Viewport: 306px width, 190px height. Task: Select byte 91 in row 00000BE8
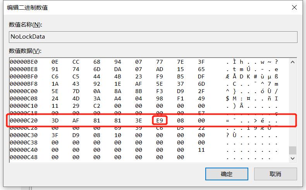(x=55, y=69)
